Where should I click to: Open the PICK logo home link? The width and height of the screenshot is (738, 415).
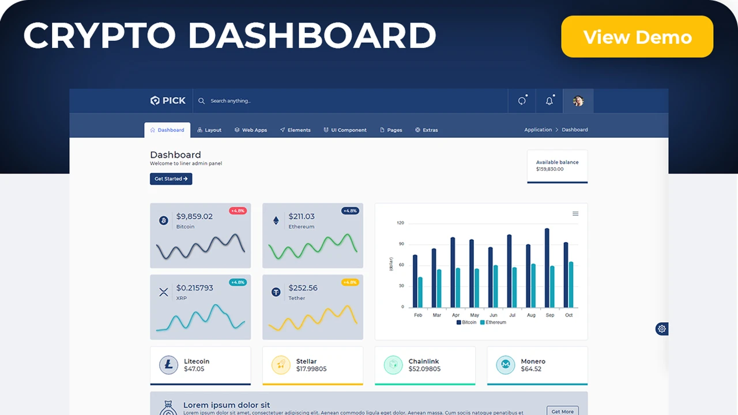point(168,101)
